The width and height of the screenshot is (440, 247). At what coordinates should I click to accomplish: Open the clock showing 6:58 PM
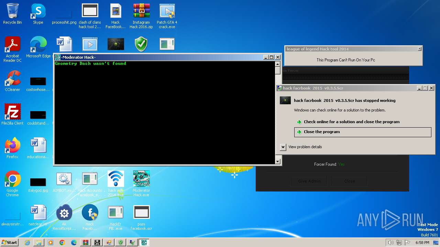coord(422,243)
